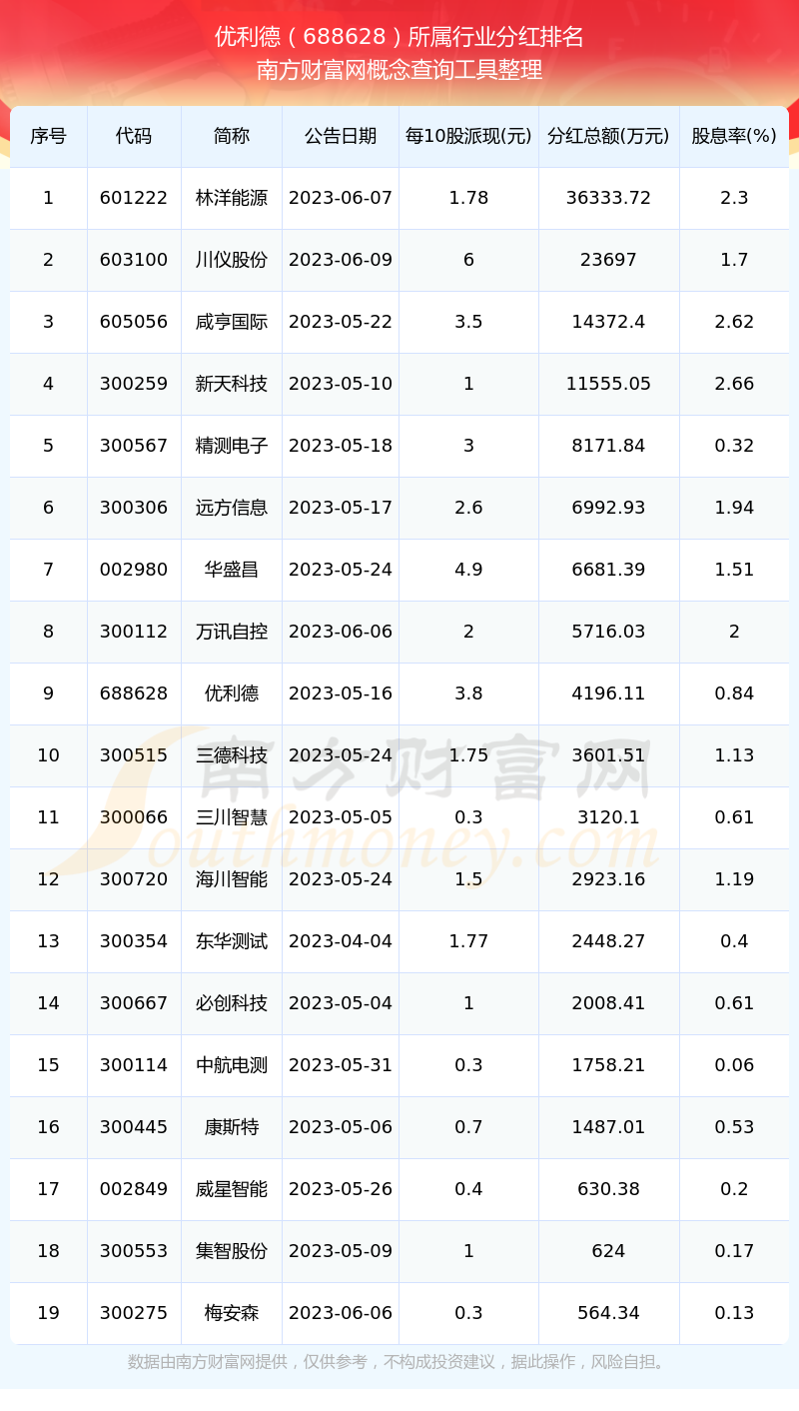Click the 股息率(%) column header
This screenshot has width=799, height=1411.
734,136
